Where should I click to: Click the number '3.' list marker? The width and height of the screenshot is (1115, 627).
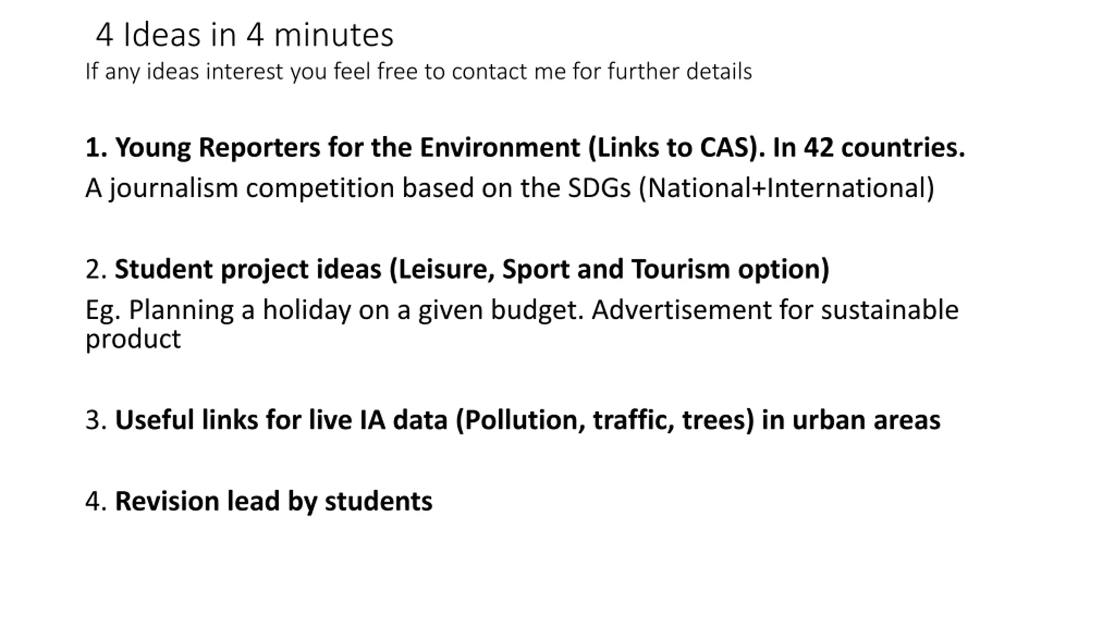click(96, 420)
